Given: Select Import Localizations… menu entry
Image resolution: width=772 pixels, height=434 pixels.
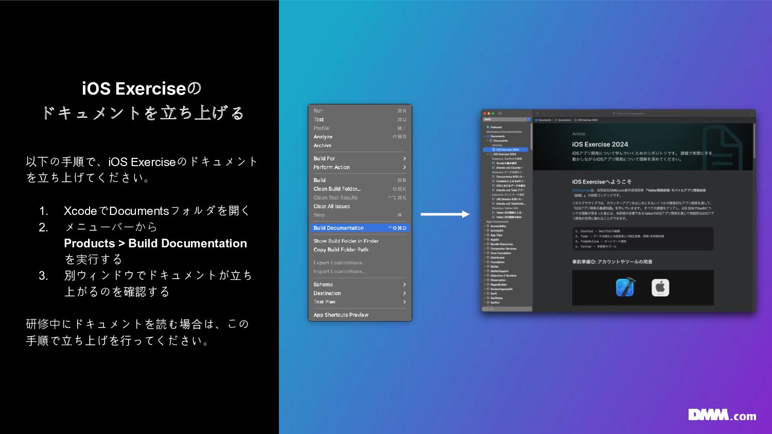Looking at the screenshot, I should [x=360, y=272].
